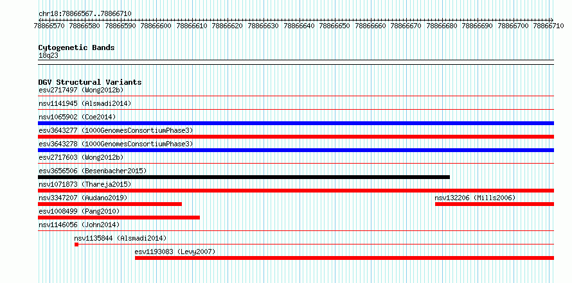Click the esv1193083 (Levy2007) label

(x=175, y=252)
